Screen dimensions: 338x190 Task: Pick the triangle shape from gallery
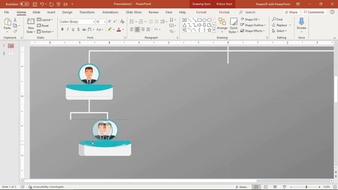[x=184, y=25]
